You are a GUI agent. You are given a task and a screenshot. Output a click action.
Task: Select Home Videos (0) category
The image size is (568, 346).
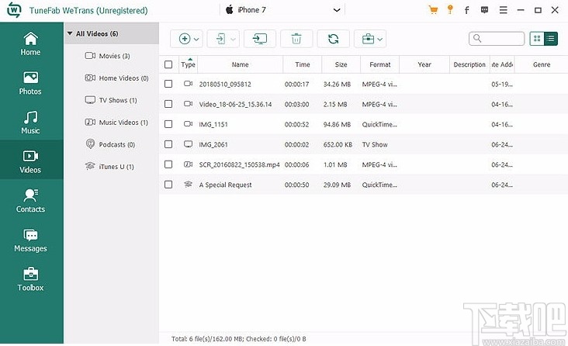point(116,78)
